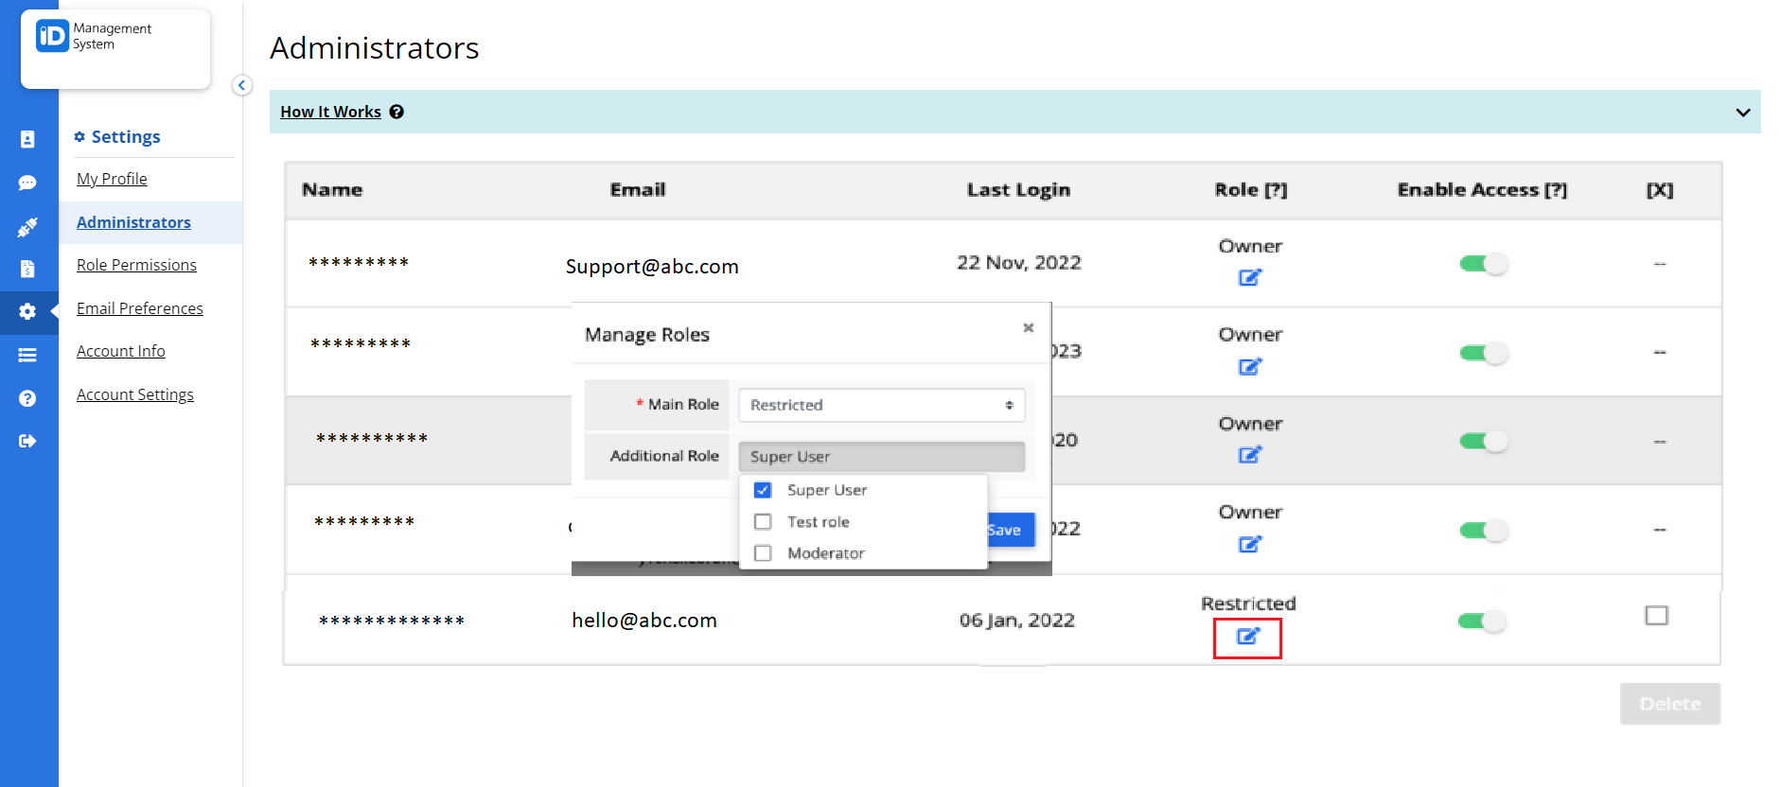This screenshot has height=787, width=1781.
Task: Open Account Info page
Action: (x=121, y=351)
